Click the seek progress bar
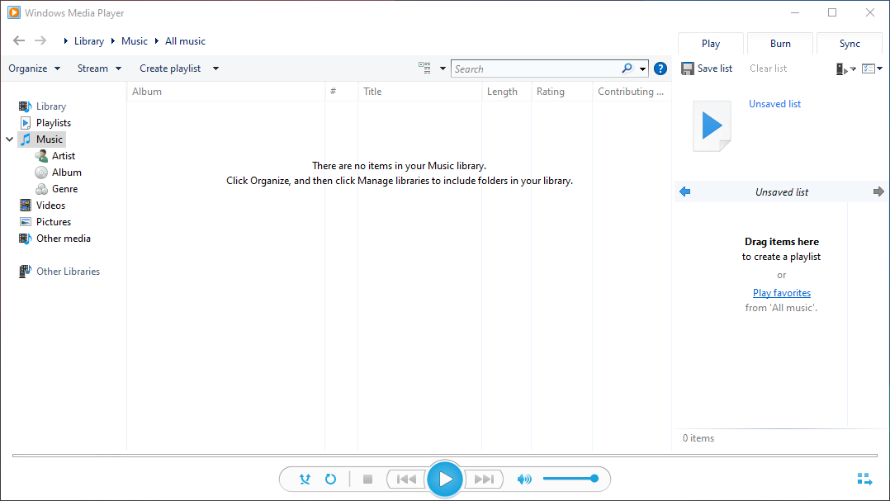The height and width of the screenshot is (501, 890). (445, 455)
